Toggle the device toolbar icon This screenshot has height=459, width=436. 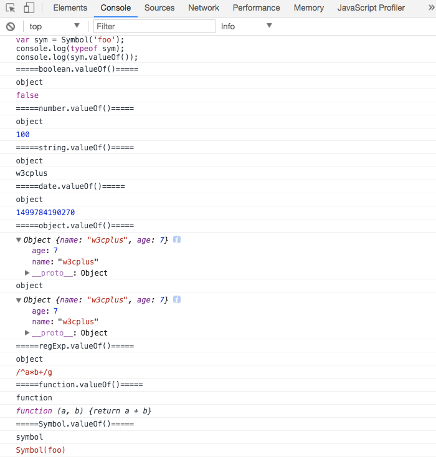[29, 8]
